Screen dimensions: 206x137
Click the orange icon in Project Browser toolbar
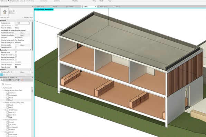pyautogui.click(x=22, y=80)
